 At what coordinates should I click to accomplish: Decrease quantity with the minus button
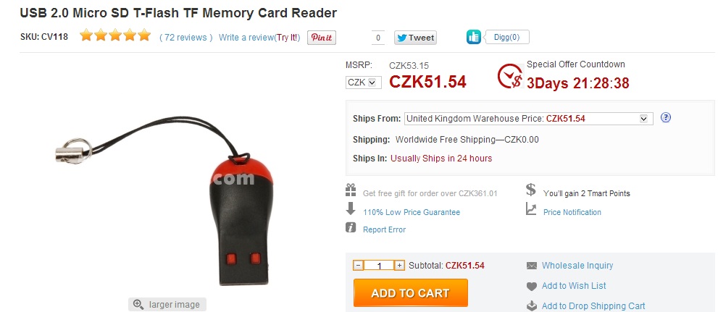click(359, 266)
